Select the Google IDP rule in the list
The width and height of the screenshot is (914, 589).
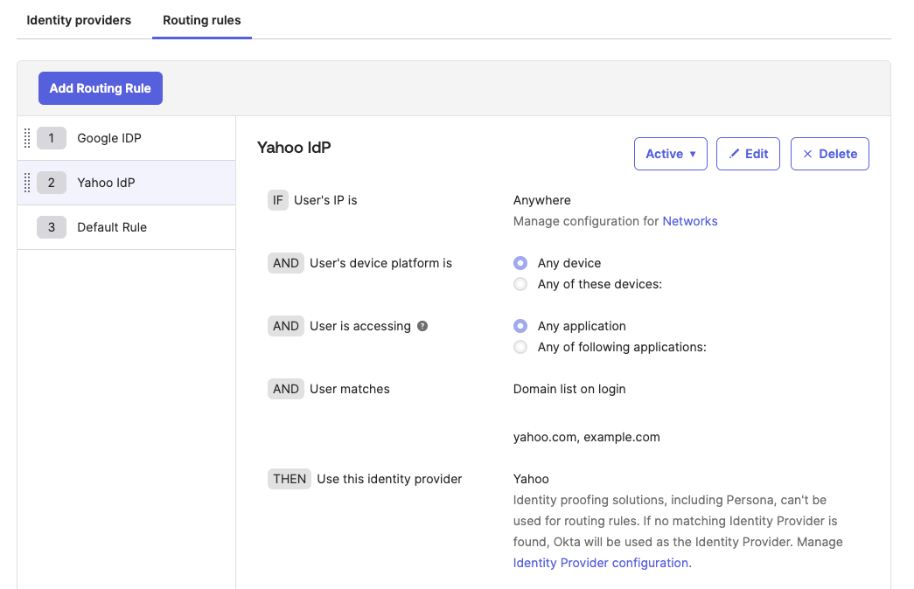point(127,138)
